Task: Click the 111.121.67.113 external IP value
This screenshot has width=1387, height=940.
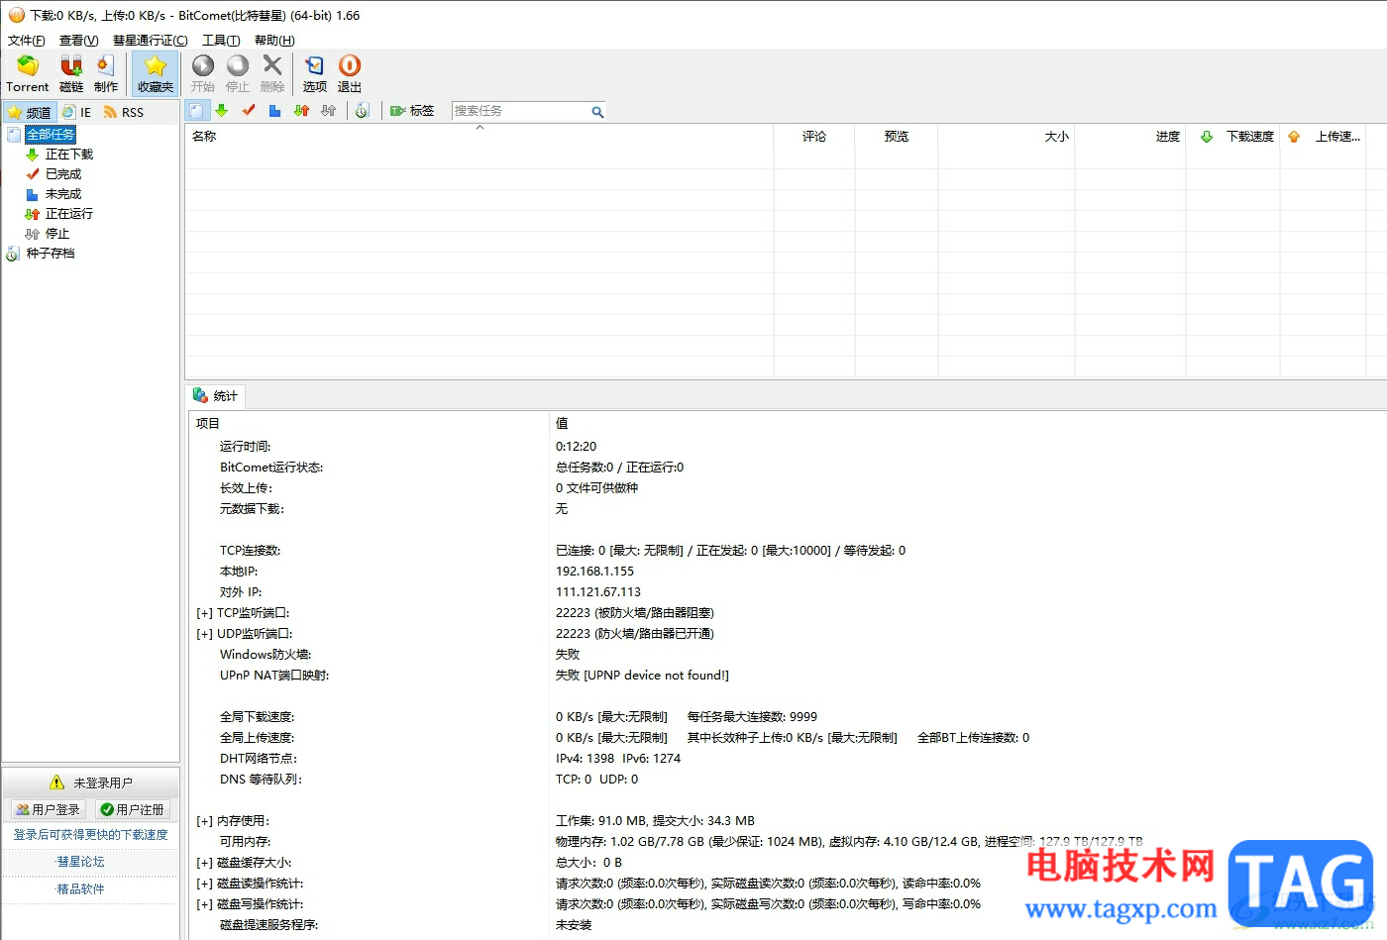Action: pyautogui.click(x=598, y=592)
